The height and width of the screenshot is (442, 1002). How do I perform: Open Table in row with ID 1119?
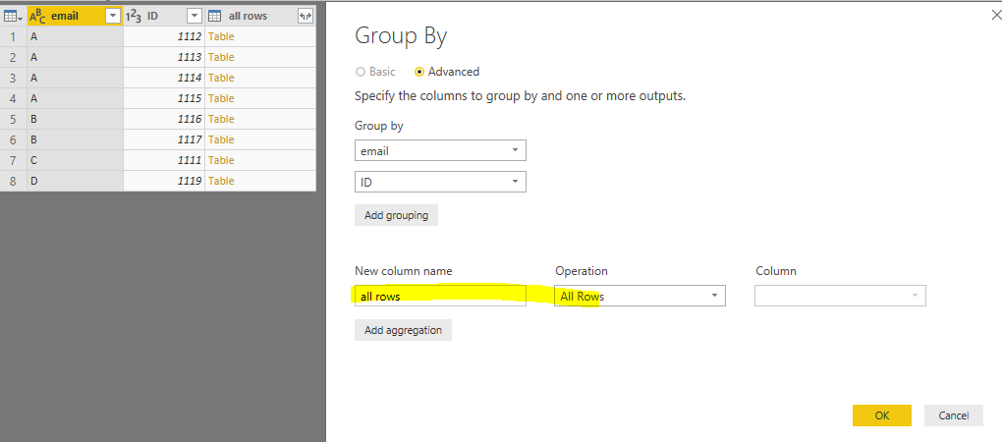coord(221,181)
